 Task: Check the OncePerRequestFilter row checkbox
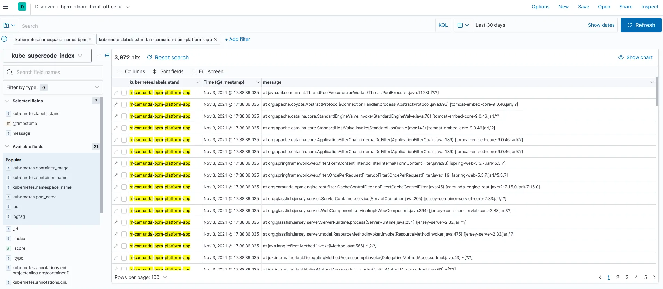coord(124,175)
